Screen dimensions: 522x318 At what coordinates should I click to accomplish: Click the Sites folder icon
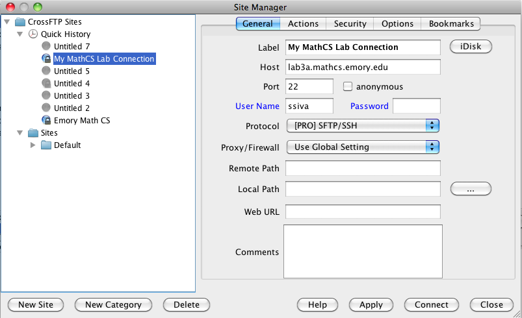33,133
